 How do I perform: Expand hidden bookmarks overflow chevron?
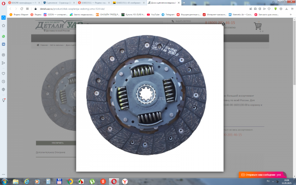click(291, 14)
